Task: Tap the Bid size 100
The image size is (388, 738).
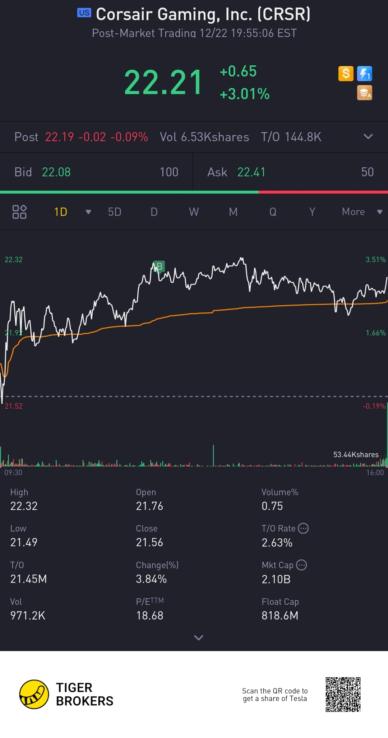Action: [x=169, y=172]
